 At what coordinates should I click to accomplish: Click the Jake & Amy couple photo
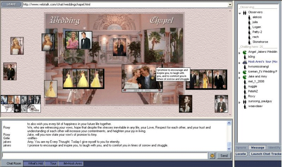pyautogui.click(x=141, y=78)
